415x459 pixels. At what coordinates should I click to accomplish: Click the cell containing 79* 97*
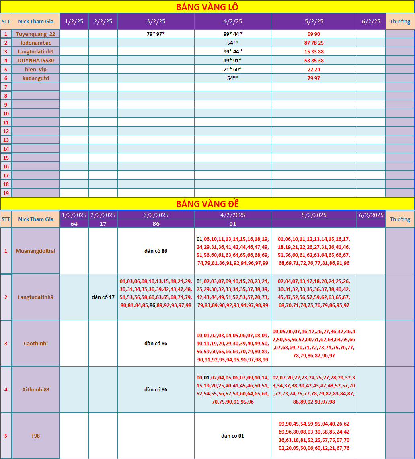[156, 34]
